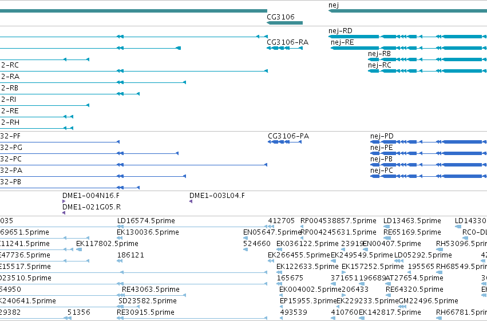Open EST EK157252.5prime

(373, 267)
